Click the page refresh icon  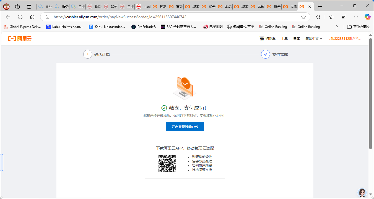[20, 17]
